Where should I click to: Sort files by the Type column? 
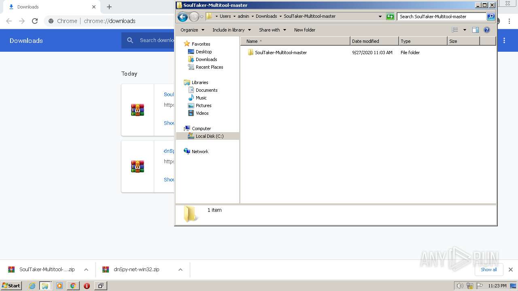click(423, 41)
